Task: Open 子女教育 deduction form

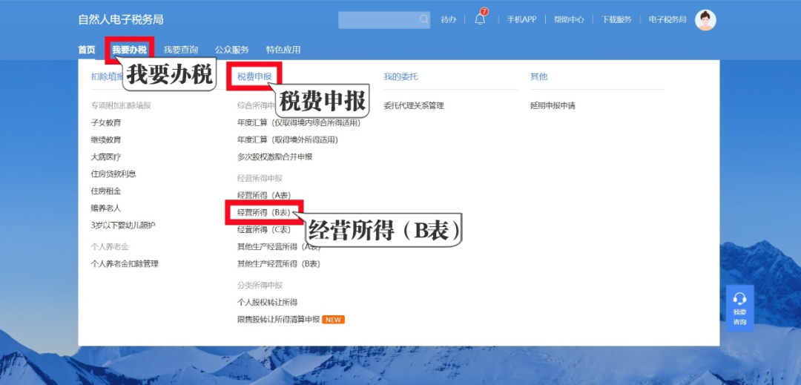Action: coord(106,122)
